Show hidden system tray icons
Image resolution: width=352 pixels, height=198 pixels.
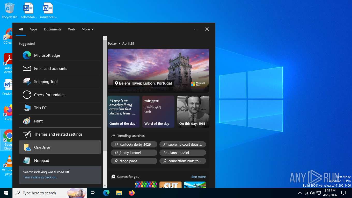(x=300, y=193)
